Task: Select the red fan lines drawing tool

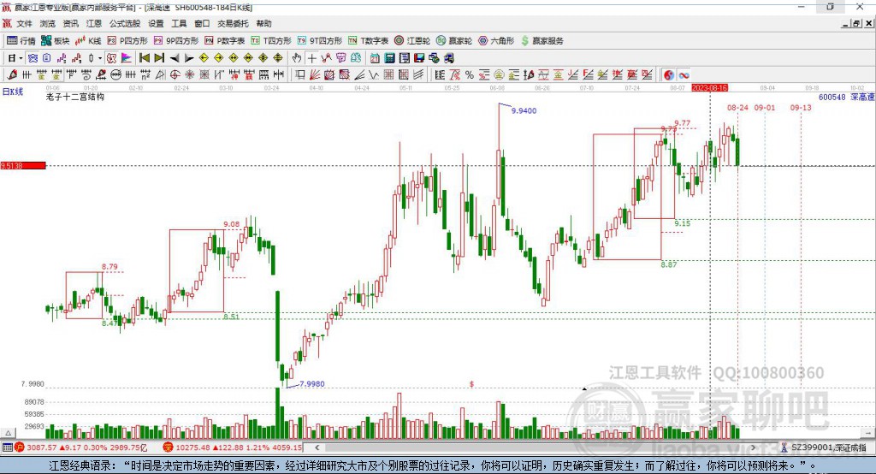Action: pos(315,75)
